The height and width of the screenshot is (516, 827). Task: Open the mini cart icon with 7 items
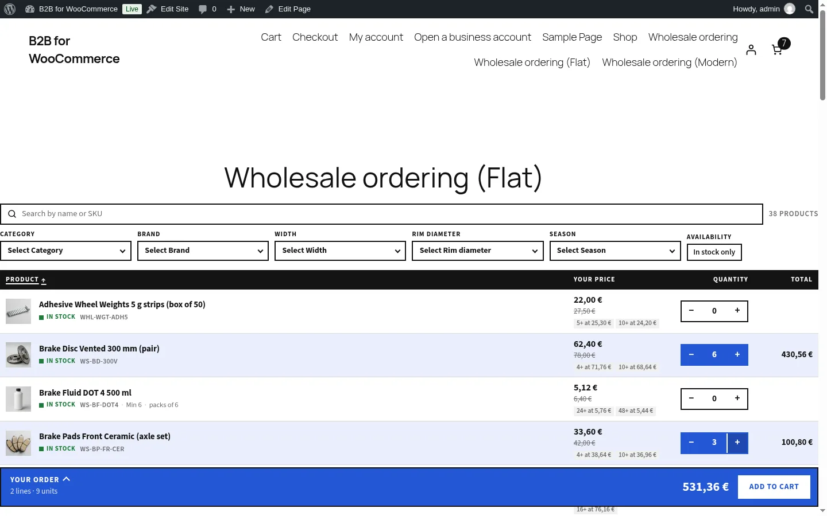[x=779, y=47]
